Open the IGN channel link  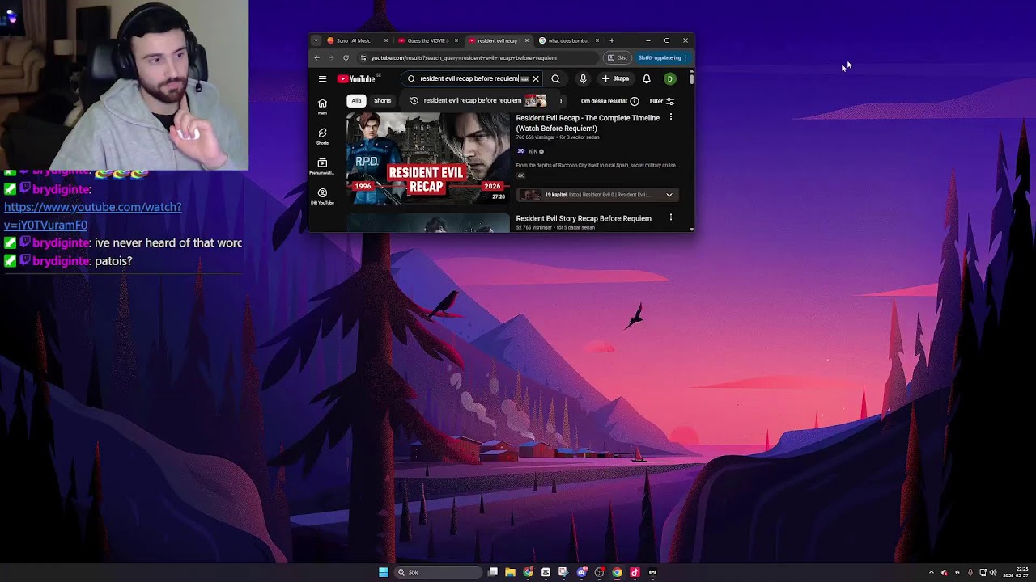[533, 151]
